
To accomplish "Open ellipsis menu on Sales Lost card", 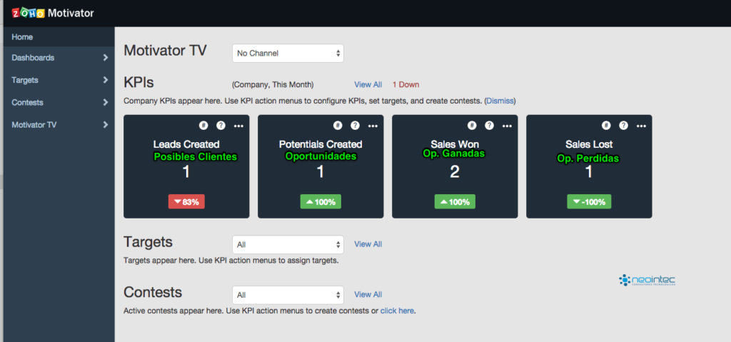I will coord(642,126).
